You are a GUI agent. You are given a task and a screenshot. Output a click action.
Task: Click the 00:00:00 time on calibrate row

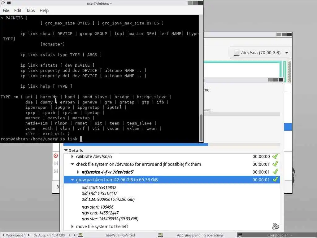261,156
